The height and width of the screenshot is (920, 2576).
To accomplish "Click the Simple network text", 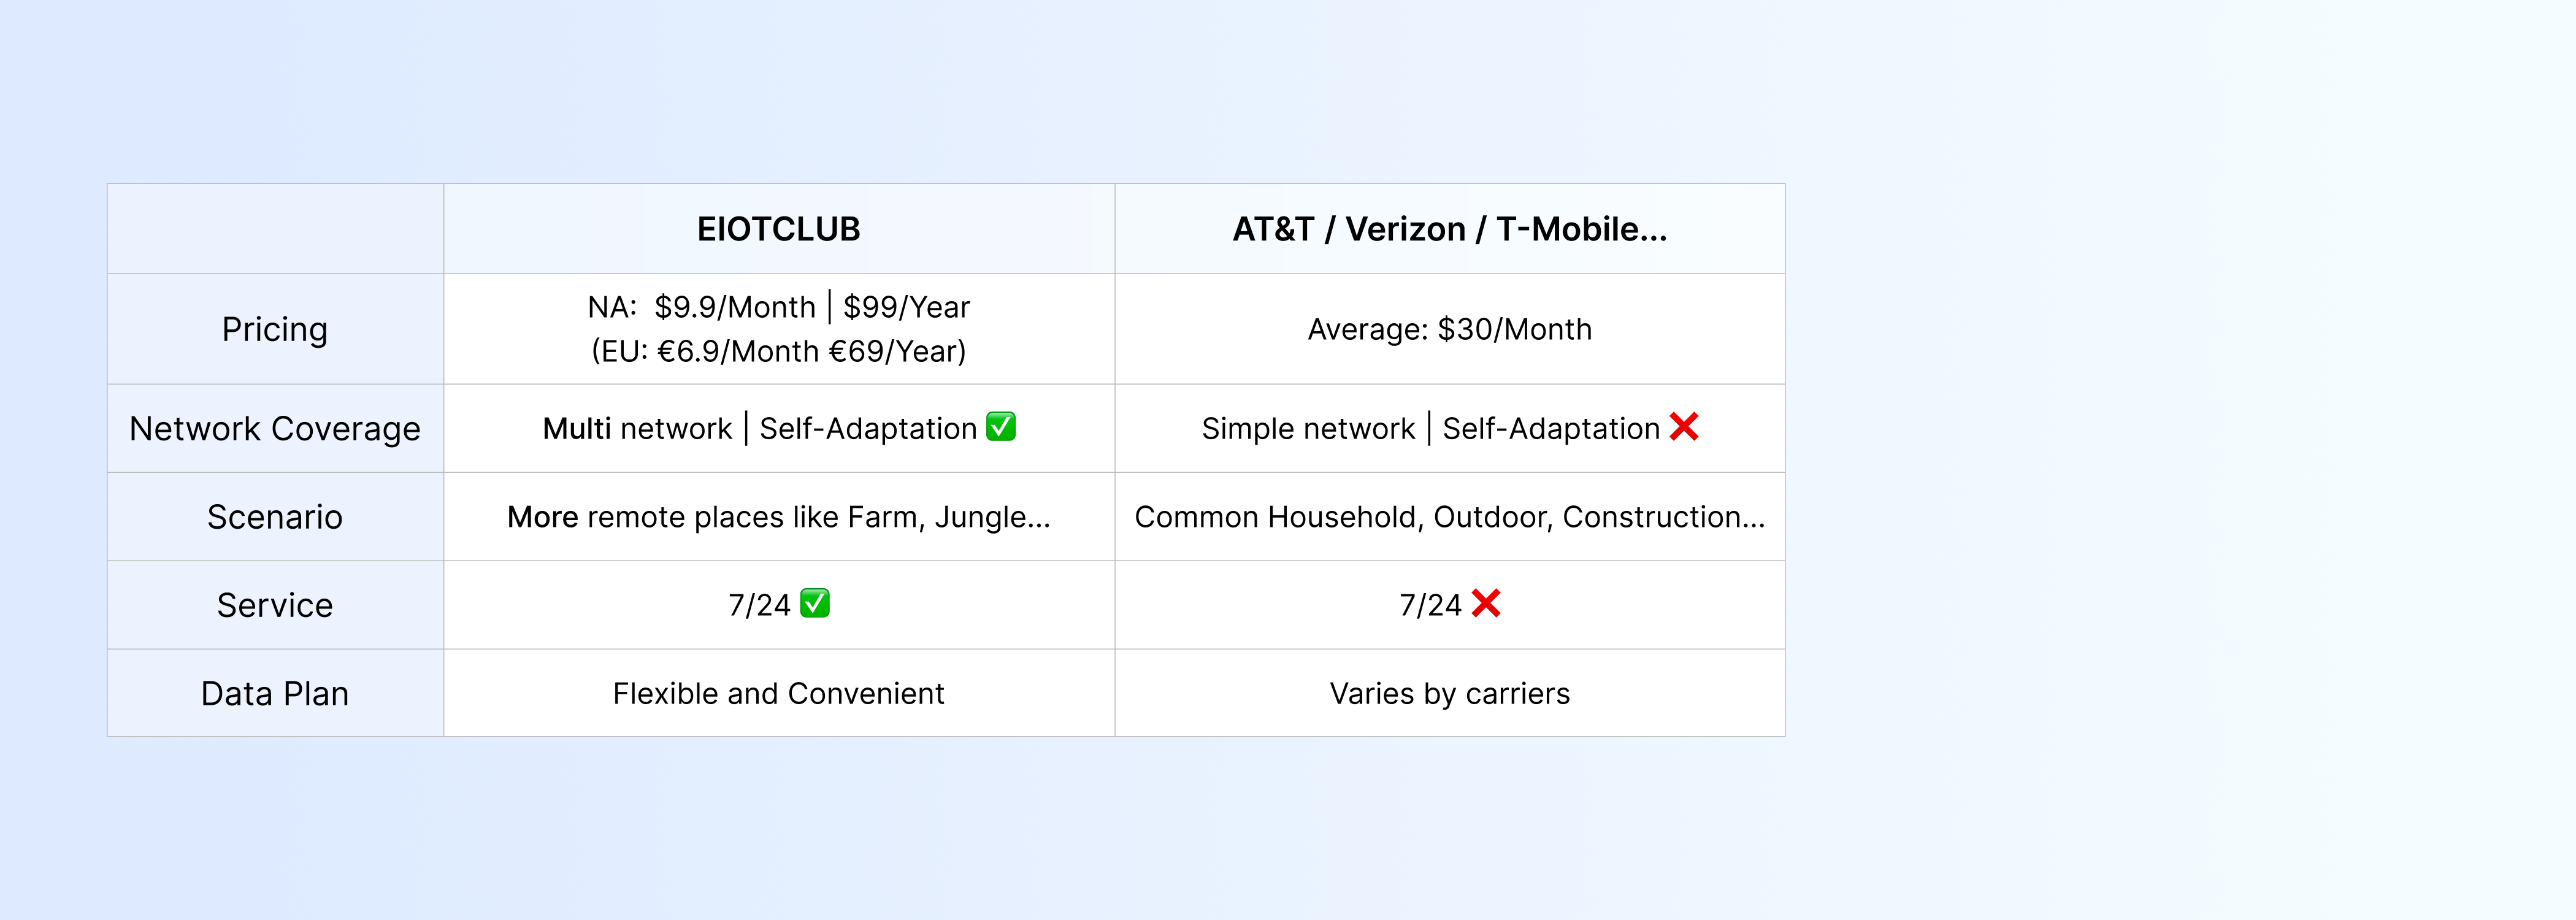I will pos(1308,428).
